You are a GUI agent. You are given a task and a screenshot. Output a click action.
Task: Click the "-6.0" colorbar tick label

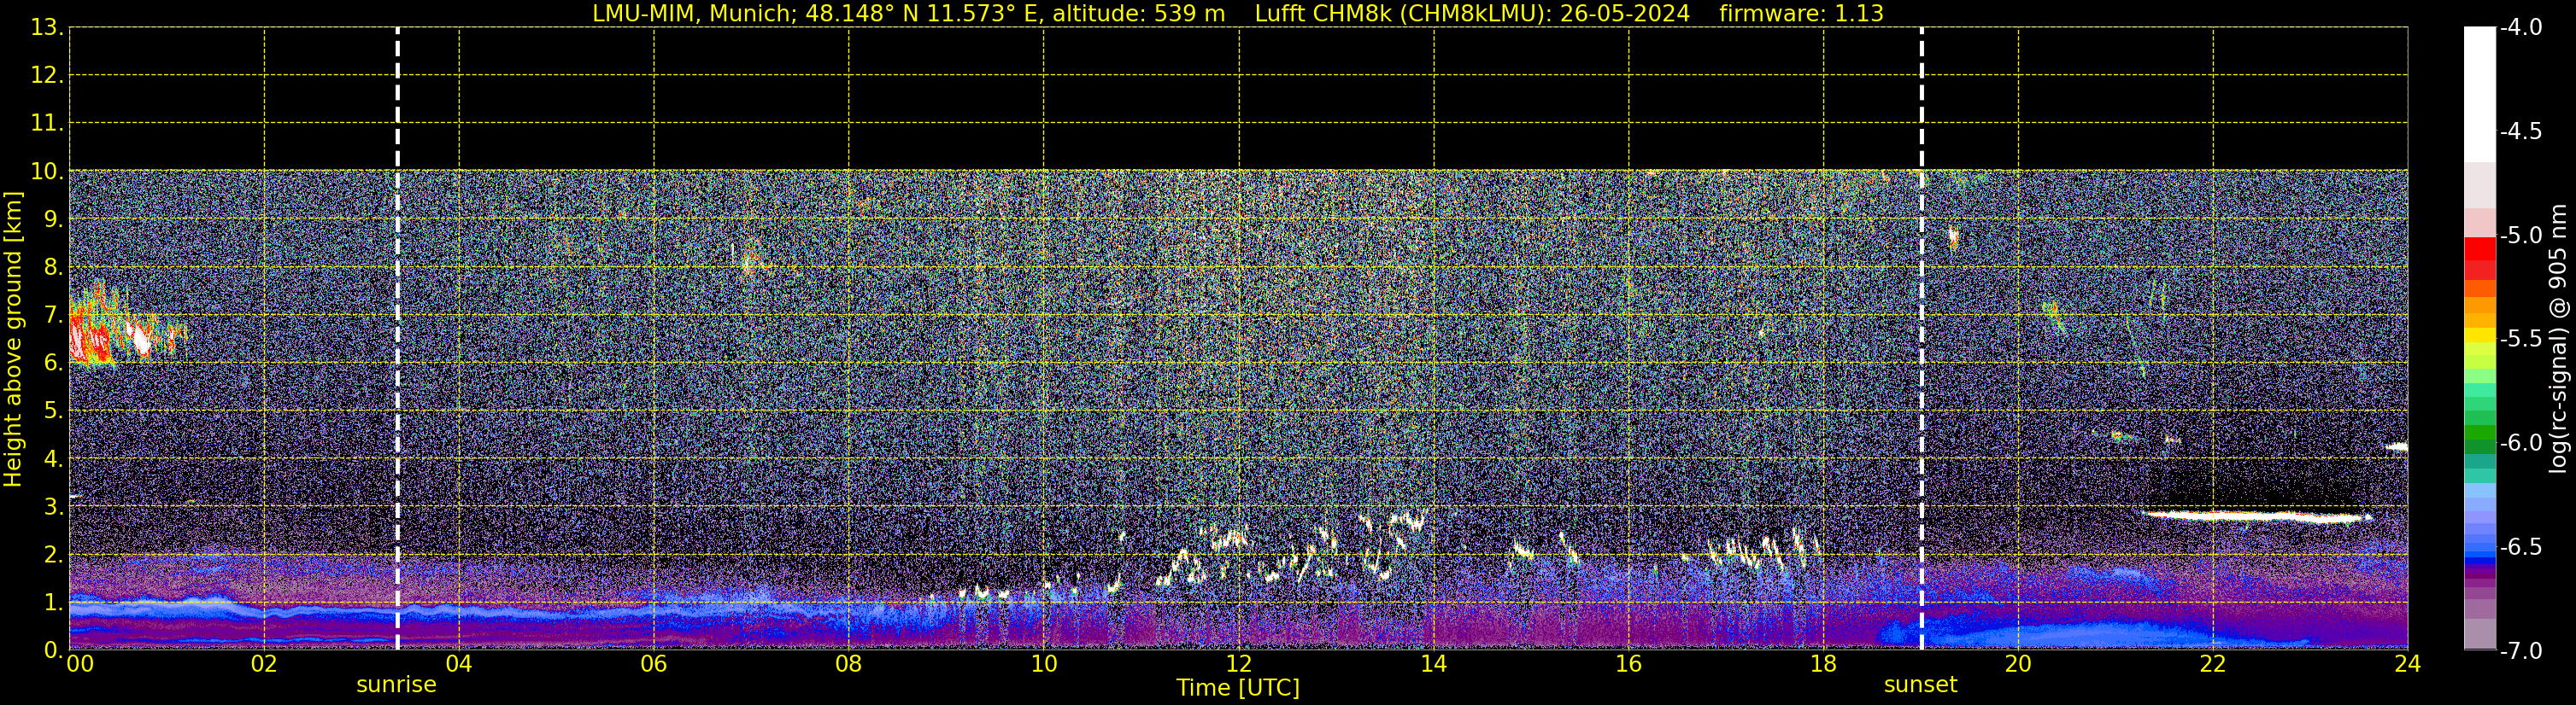pyautogui.click(x=2521, y=443)
